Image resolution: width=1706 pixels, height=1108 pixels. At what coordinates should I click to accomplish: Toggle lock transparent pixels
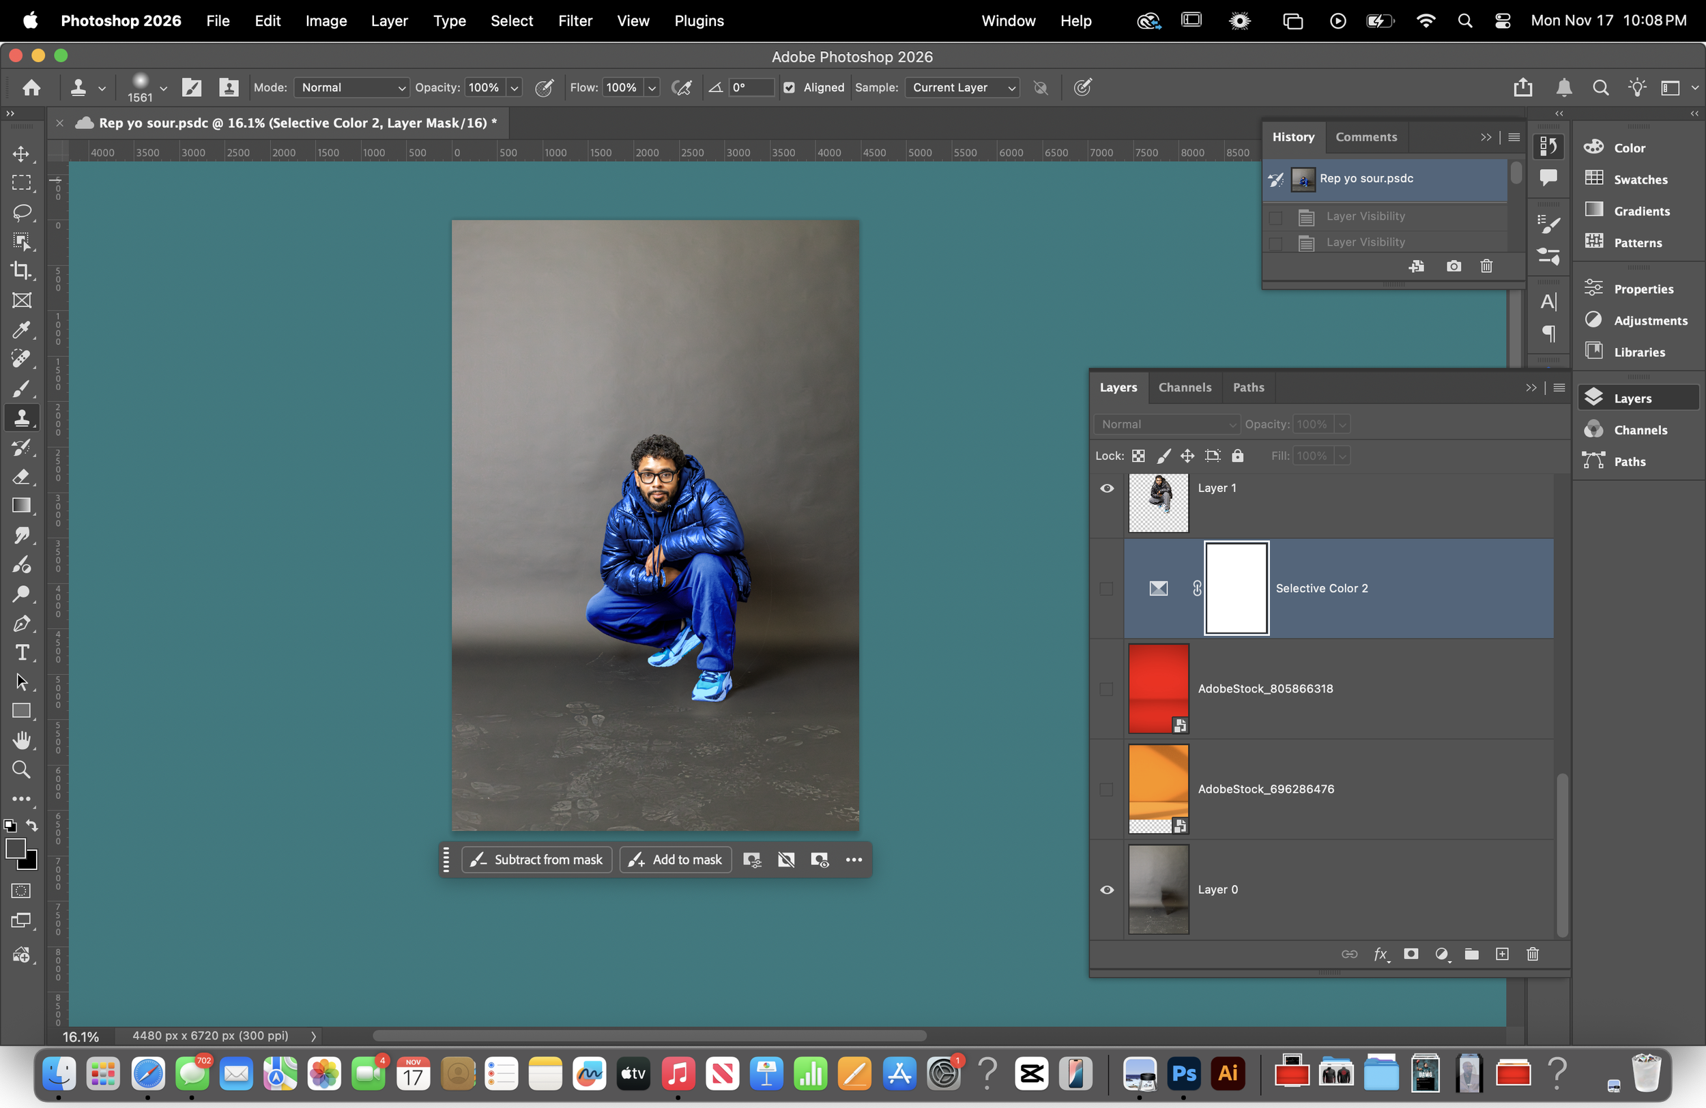coord(1138,456)
